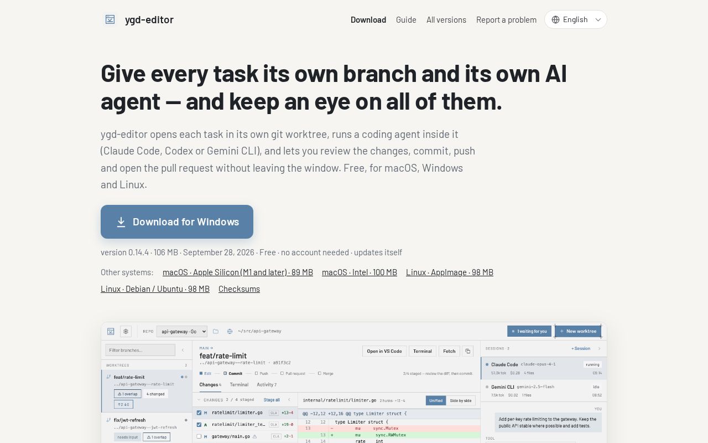The height and width of the screenshot is (443, 708).
Task: Collapse the sidebar using chevron beside Filter branches
Action: [183, 350]
